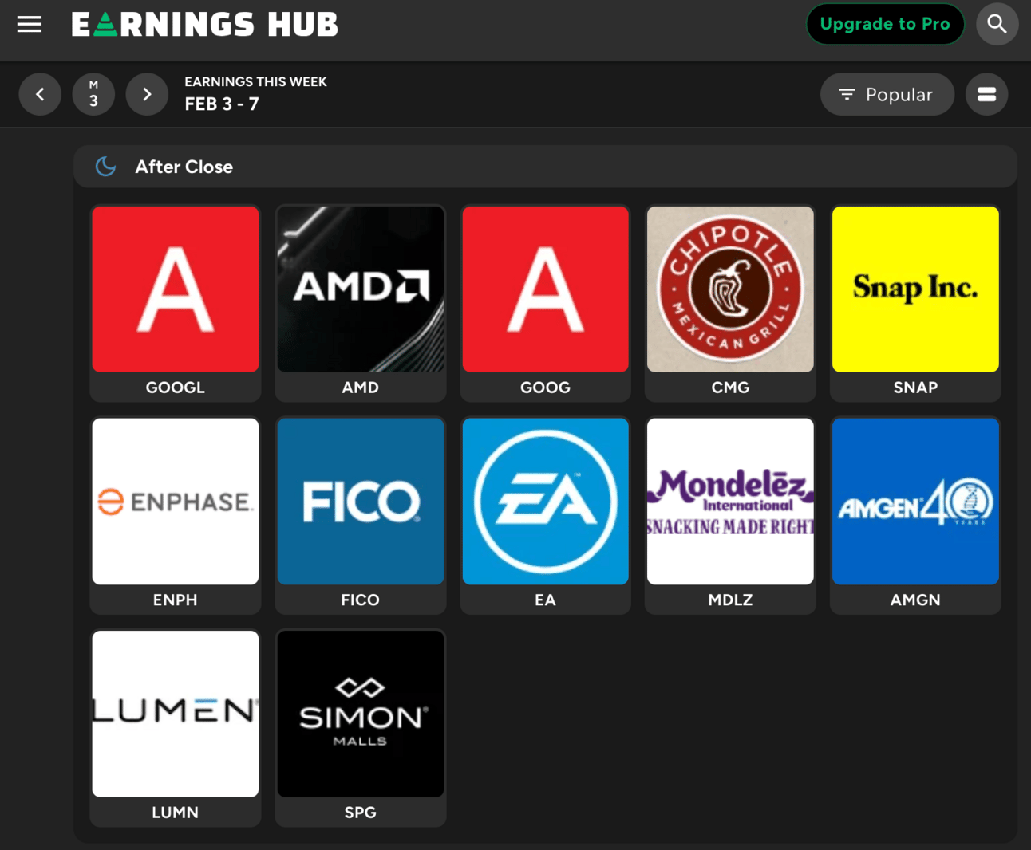Click the Earnings This Week label
The height and width of the screenshot is (850, 1031).
point(256,81)
